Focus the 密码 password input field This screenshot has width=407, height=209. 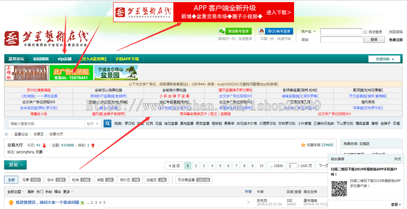341,40
